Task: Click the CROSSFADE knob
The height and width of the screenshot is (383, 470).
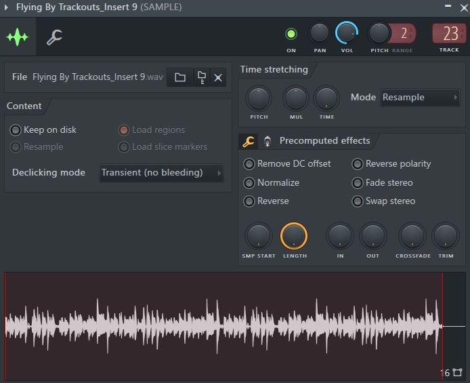Action: (x=412, y=236)
